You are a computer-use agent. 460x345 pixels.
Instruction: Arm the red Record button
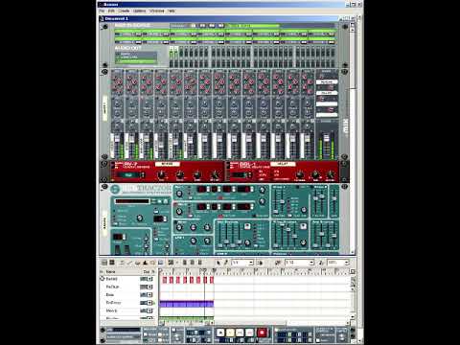[262, 333]
